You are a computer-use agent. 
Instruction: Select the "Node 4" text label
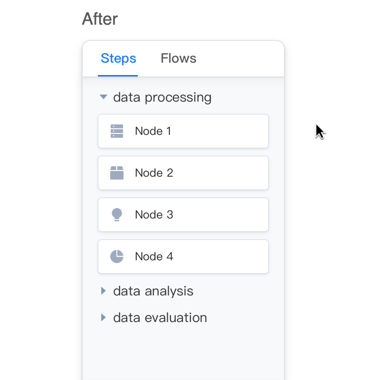pos(154,256)
